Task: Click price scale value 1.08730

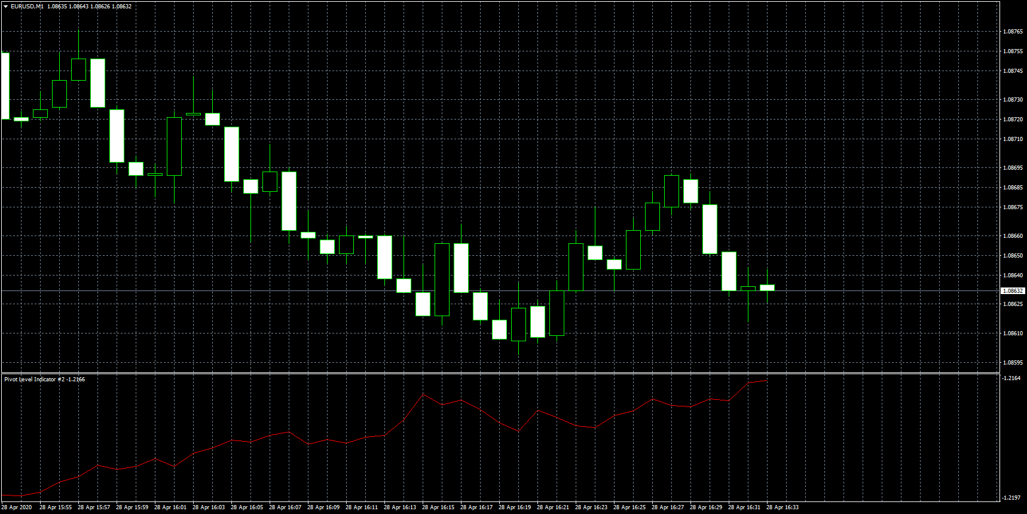Action: click(x=1013, y=100)
